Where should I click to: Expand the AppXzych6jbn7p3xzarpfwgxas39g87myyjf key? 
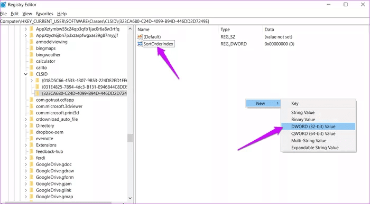26,35
